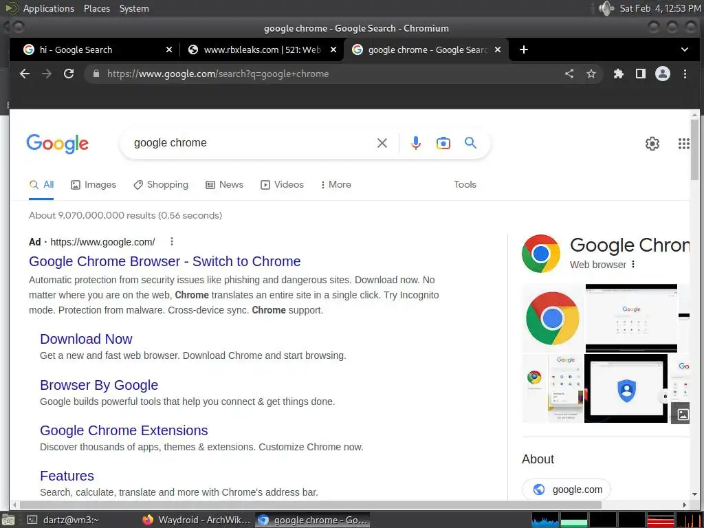Open the Applications menu

49,8
